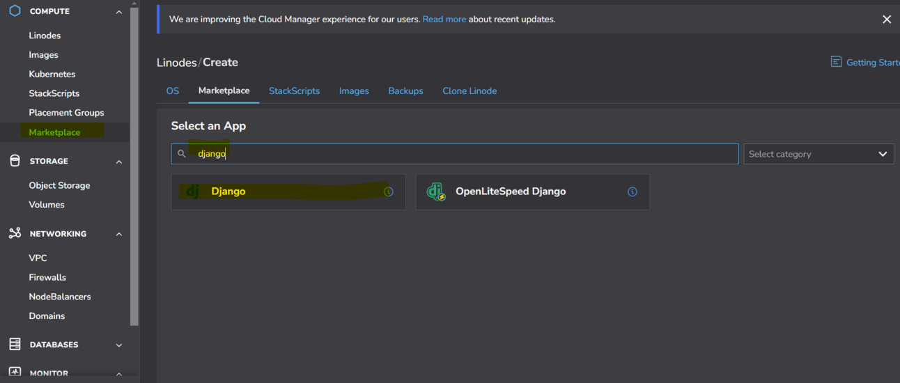
Task: Click the Databases icon in sidebar
Action: coord(15,344)
